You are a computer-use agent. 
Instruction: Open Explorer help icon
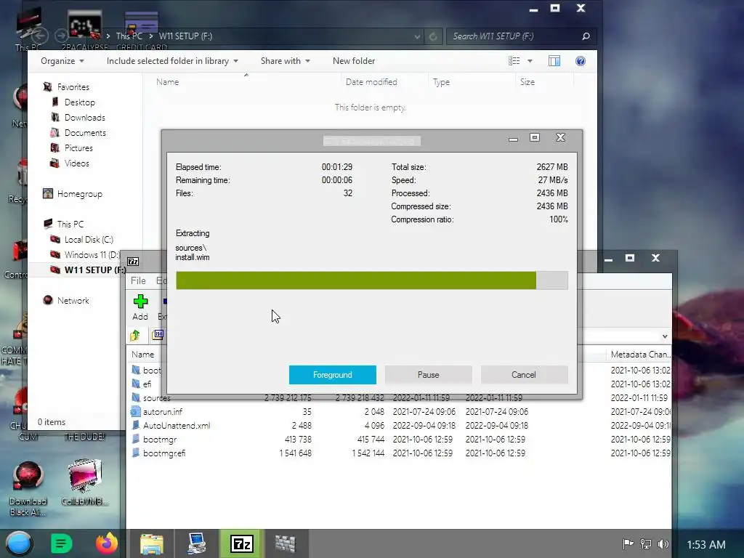581,61
